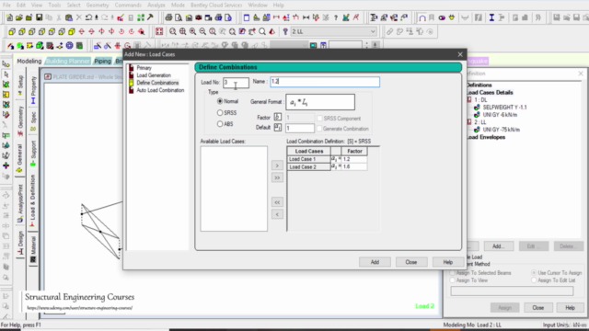Click the 1.6 factor cell for Load Case 2

354,166
